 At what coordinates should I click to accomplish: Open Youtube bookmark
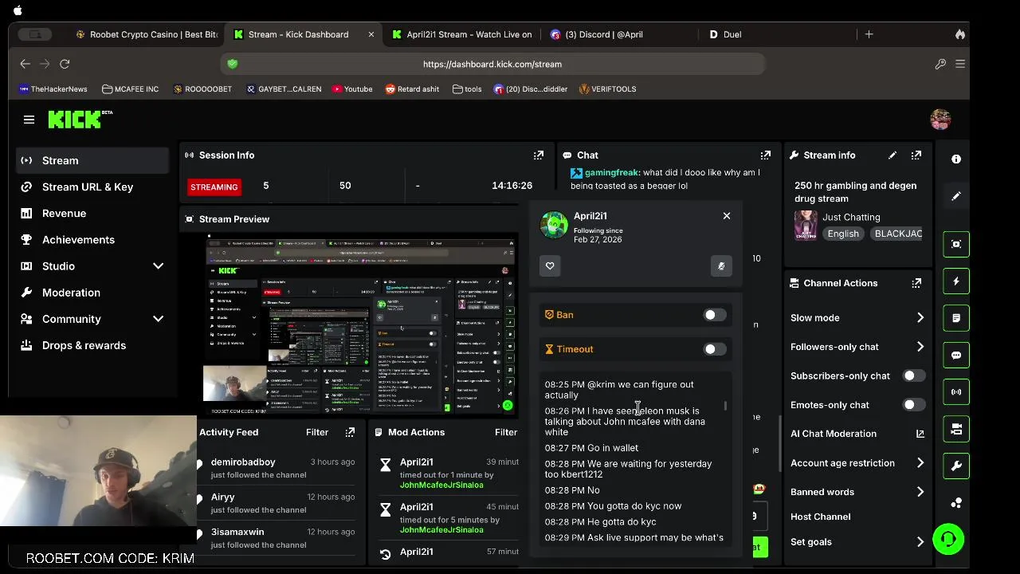pyautogui.click(x=352, y=89)
